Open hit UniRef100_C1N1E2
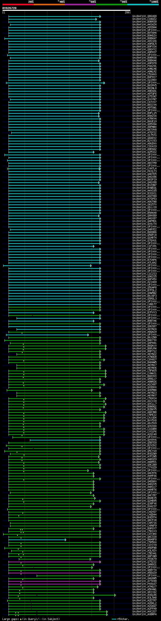Screen dimensions: 161x621 tap(144, 19)
